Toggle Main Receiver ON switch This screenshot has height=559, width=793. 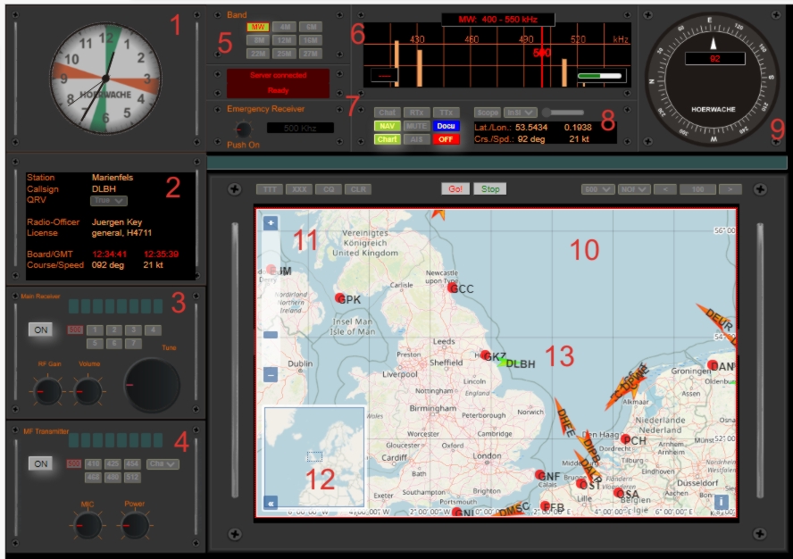pos(42,330)
